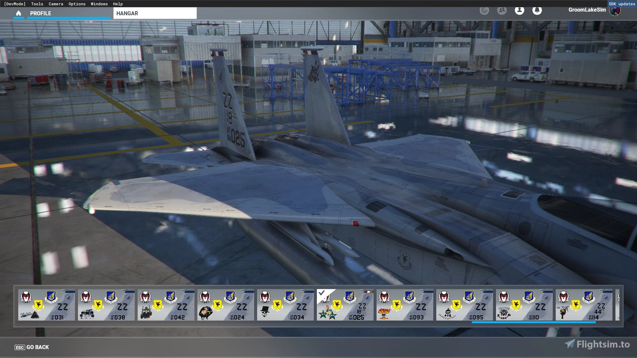Open the Options menu

pos(76,4)
